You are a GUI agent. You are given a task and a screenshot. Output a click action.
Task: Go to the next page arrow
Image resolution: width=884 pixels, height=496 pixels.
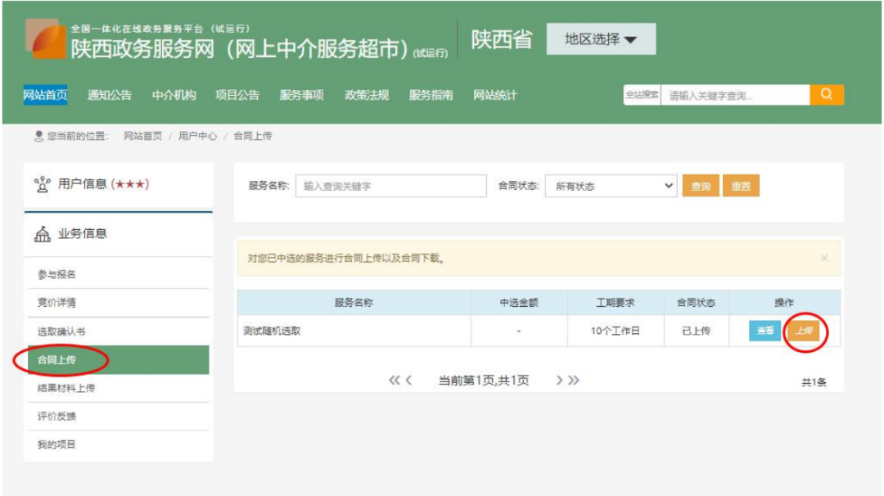click(x=559, y=381)
